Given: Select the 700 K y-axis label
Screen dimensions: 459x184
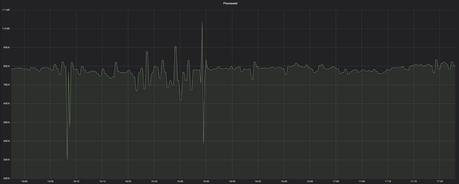Looking at the screenshot, I should (7, 85).
